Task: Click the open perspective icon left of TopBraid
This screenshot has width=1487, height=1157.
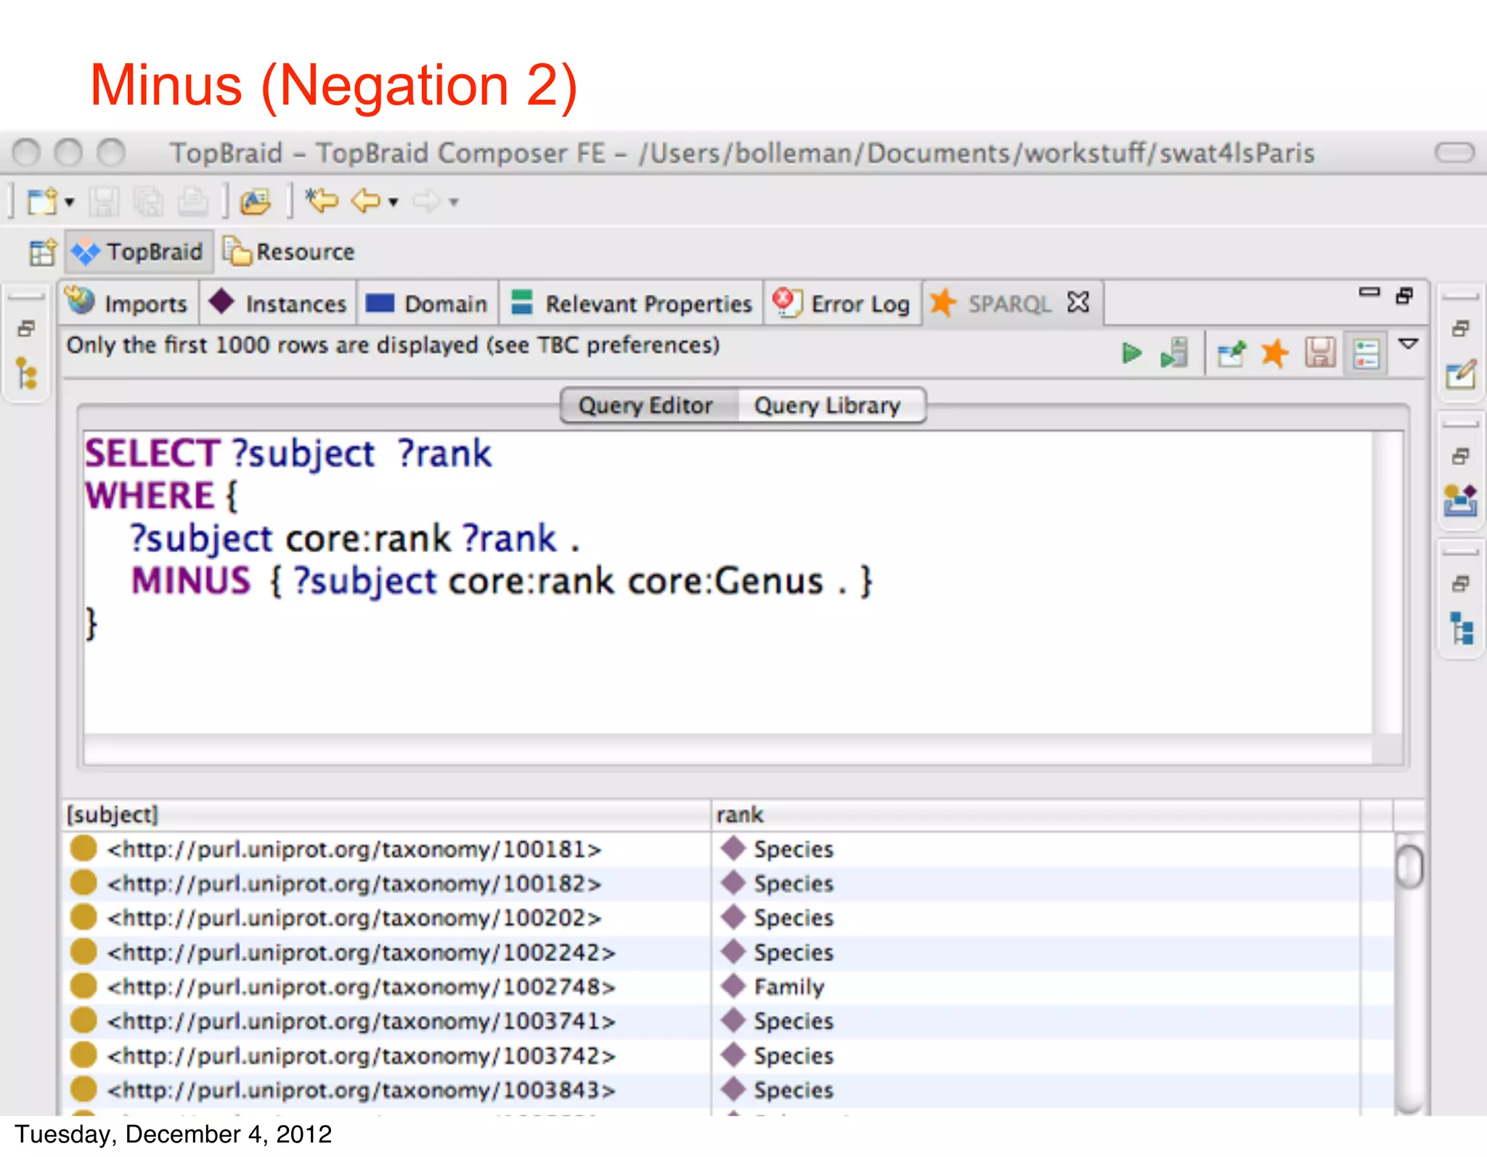Action: [x=42, y=252]
